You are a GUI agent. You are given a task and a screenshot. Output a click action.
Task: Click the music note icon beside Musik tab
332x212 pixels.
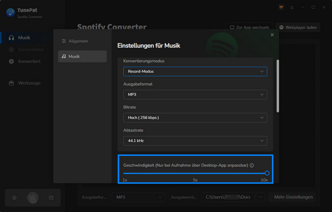coord(64,56)
